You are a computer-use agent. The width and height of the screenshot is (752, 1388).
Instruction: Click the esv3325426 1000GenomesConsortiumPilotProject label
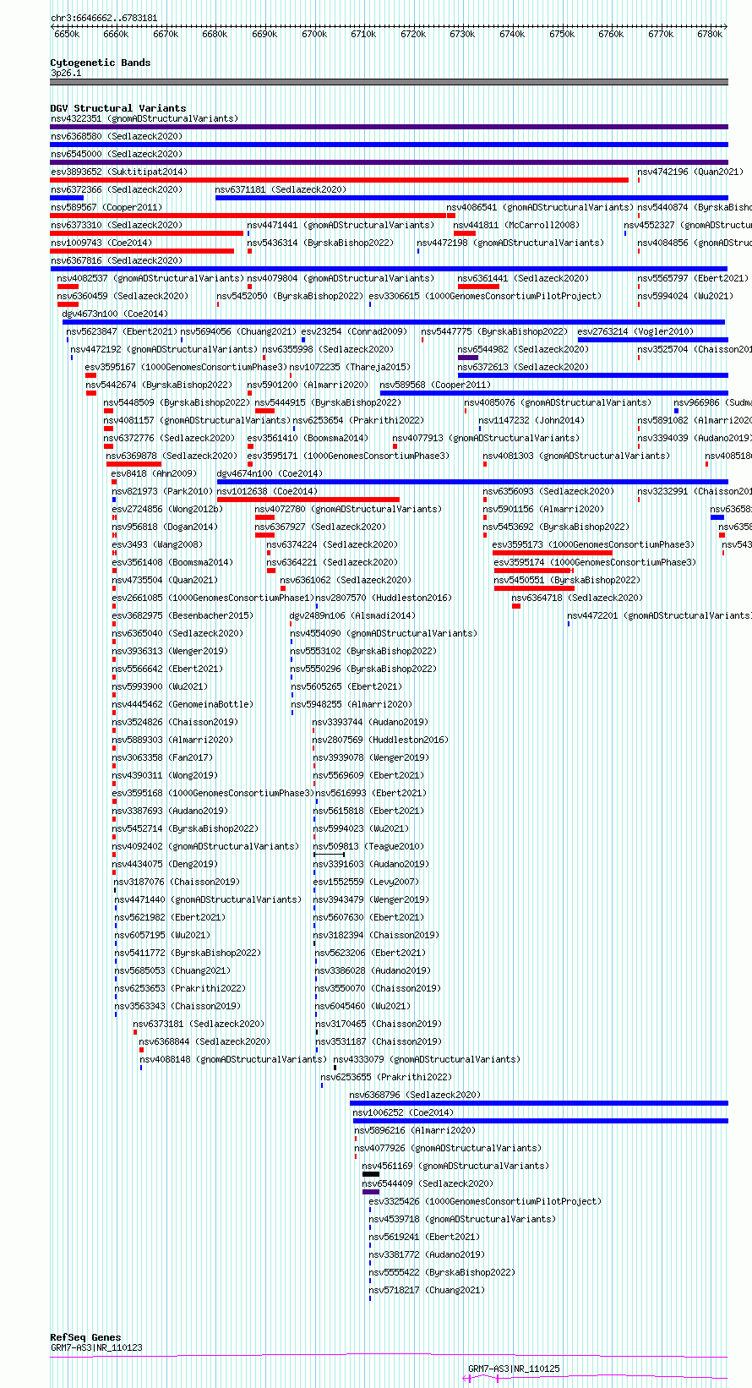[485, 1201]
